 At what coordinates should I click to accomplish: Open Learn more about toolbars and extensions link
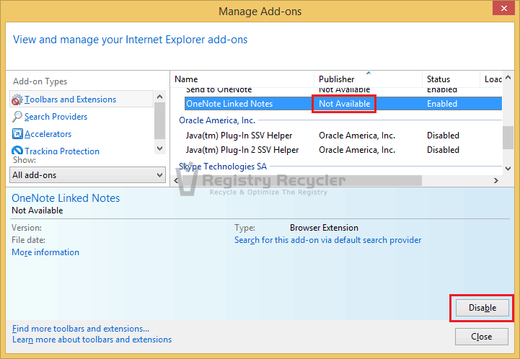click(x=92, y=340)
